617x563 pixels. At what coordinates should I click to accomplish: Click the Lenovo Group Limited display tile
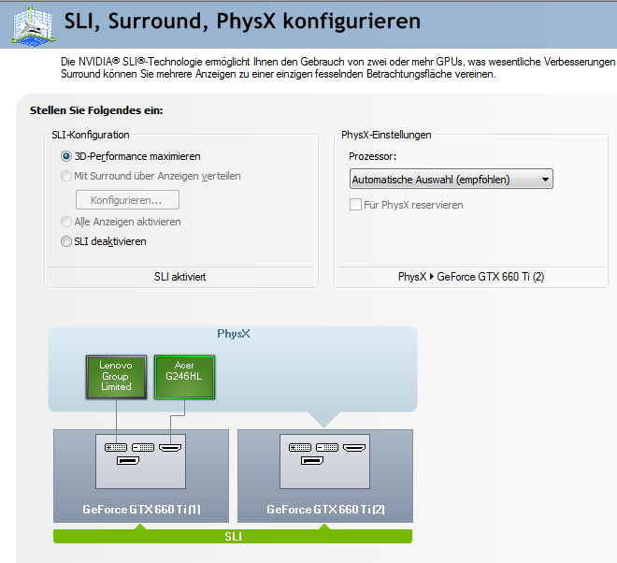pos(116,377)
